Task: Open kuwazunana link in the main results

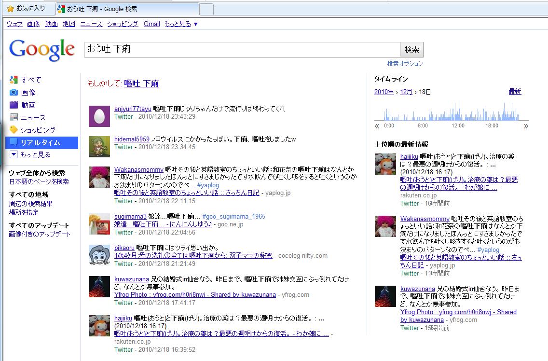Action: pos(131,279)
